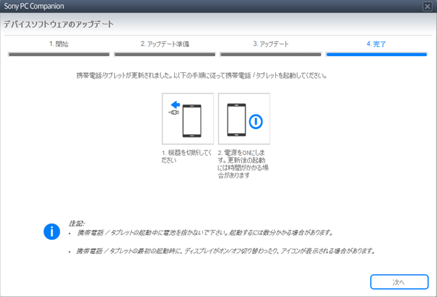Click the blue power button icon
The width and height of the screenshot is (437, 297).
point(255,122)
